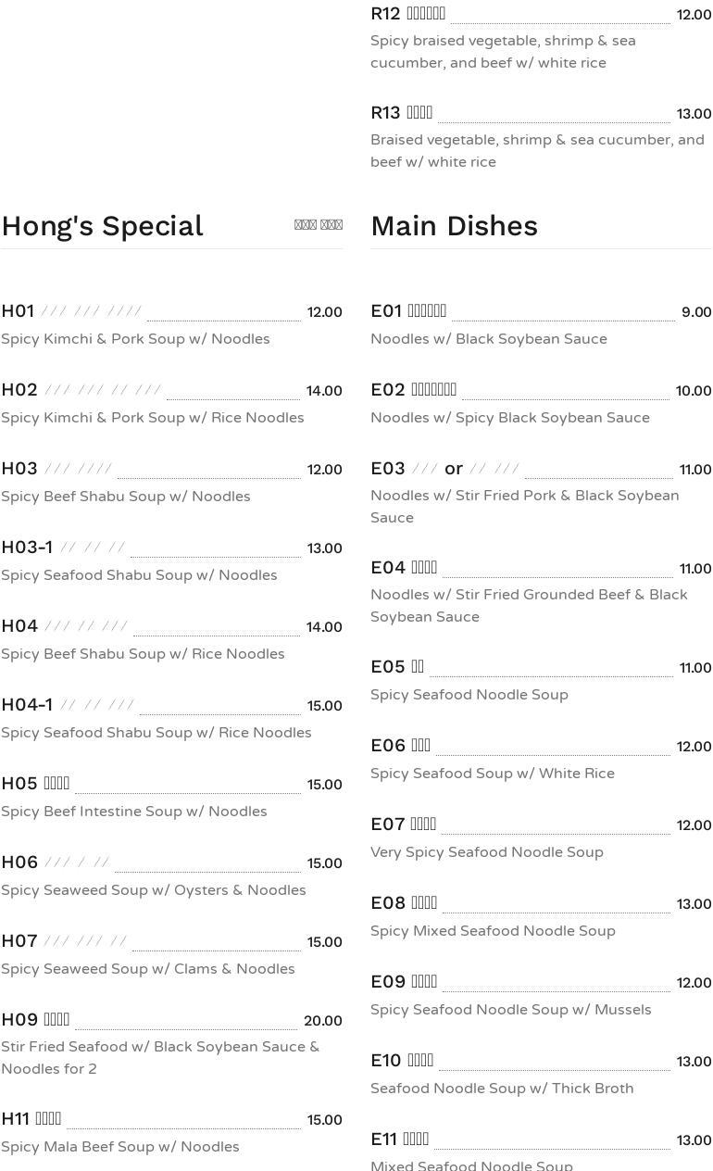Select E01 Noodles w/ Black Soybean Sauce

pos(488,339)
